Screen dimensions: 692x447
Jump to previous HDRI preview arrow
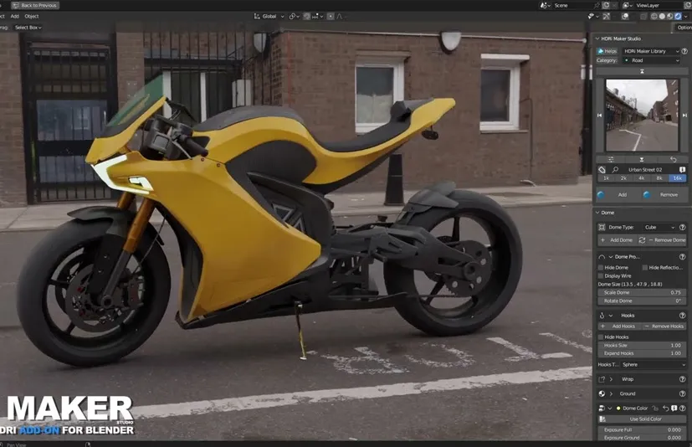pyautogui.click(x=599, y=116)
